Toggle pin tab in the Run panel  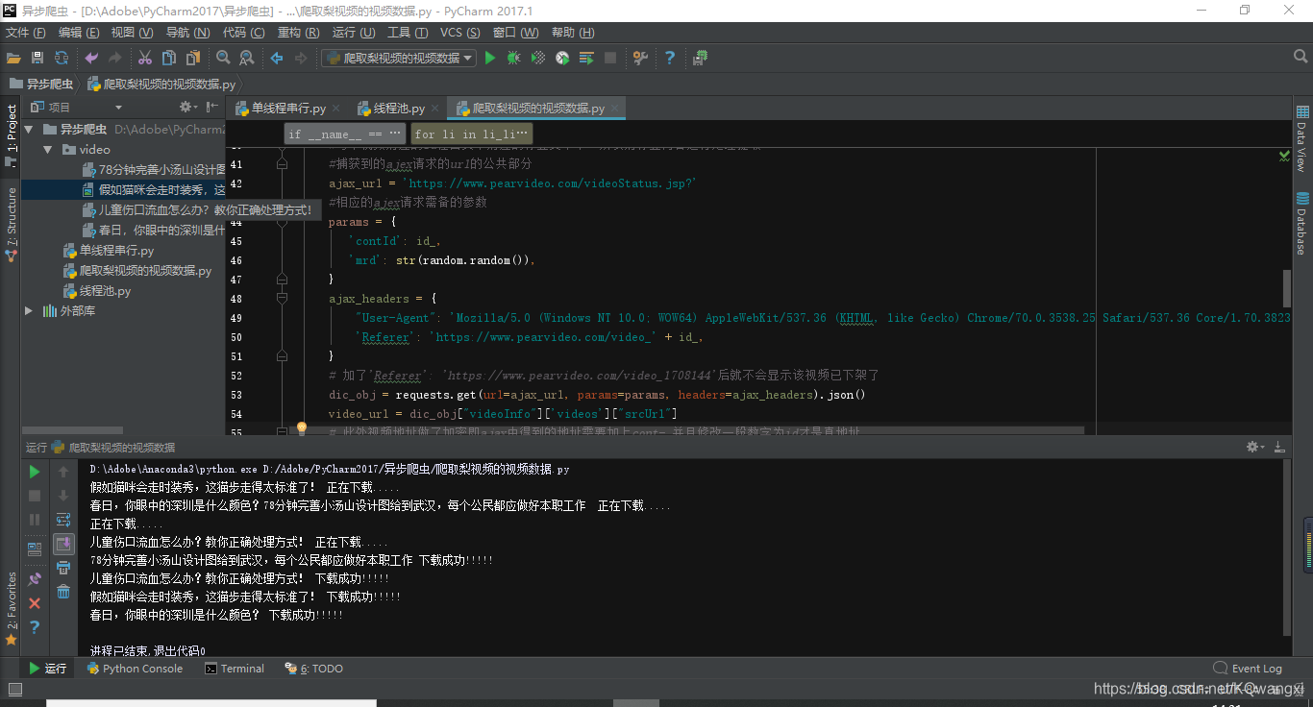click(35, 579)
